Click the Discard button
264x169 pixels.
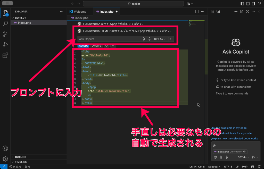[96, 46]
